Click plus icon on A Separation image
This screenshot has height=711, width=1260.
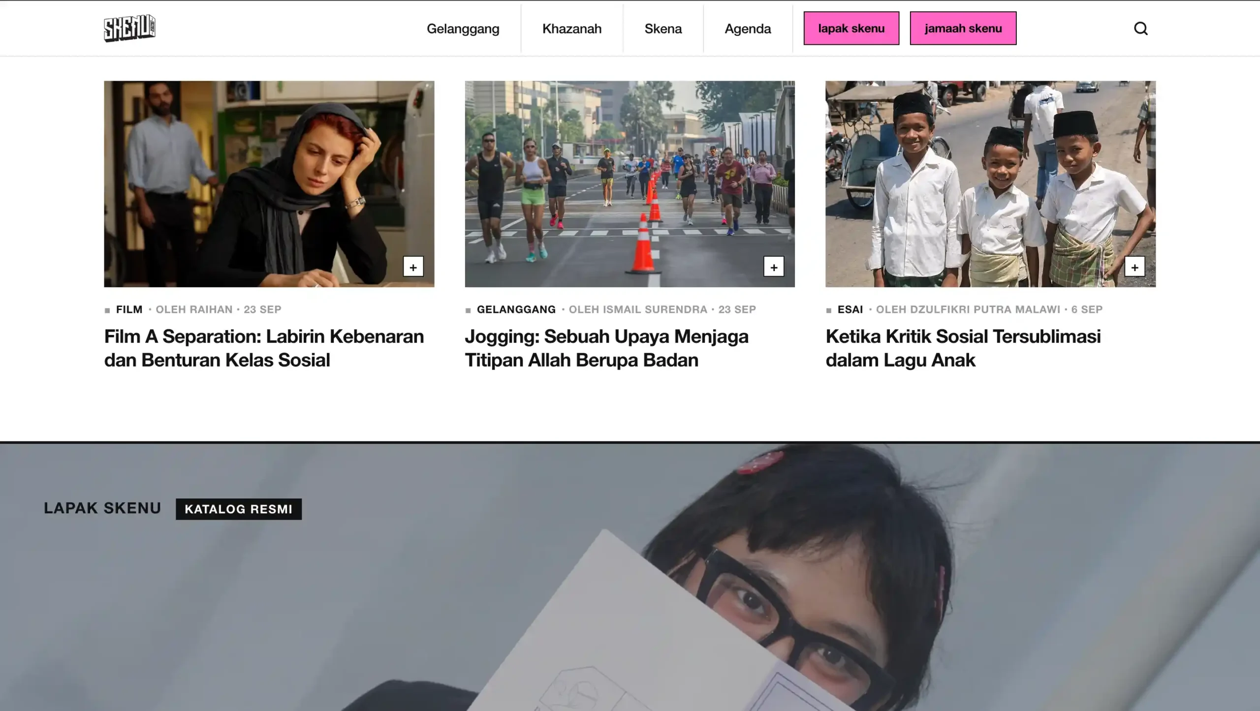[413, 267]
